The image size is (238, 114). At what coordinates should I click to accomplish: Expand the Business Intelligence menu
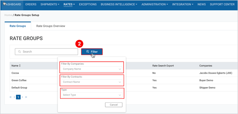tap(119, 4)
